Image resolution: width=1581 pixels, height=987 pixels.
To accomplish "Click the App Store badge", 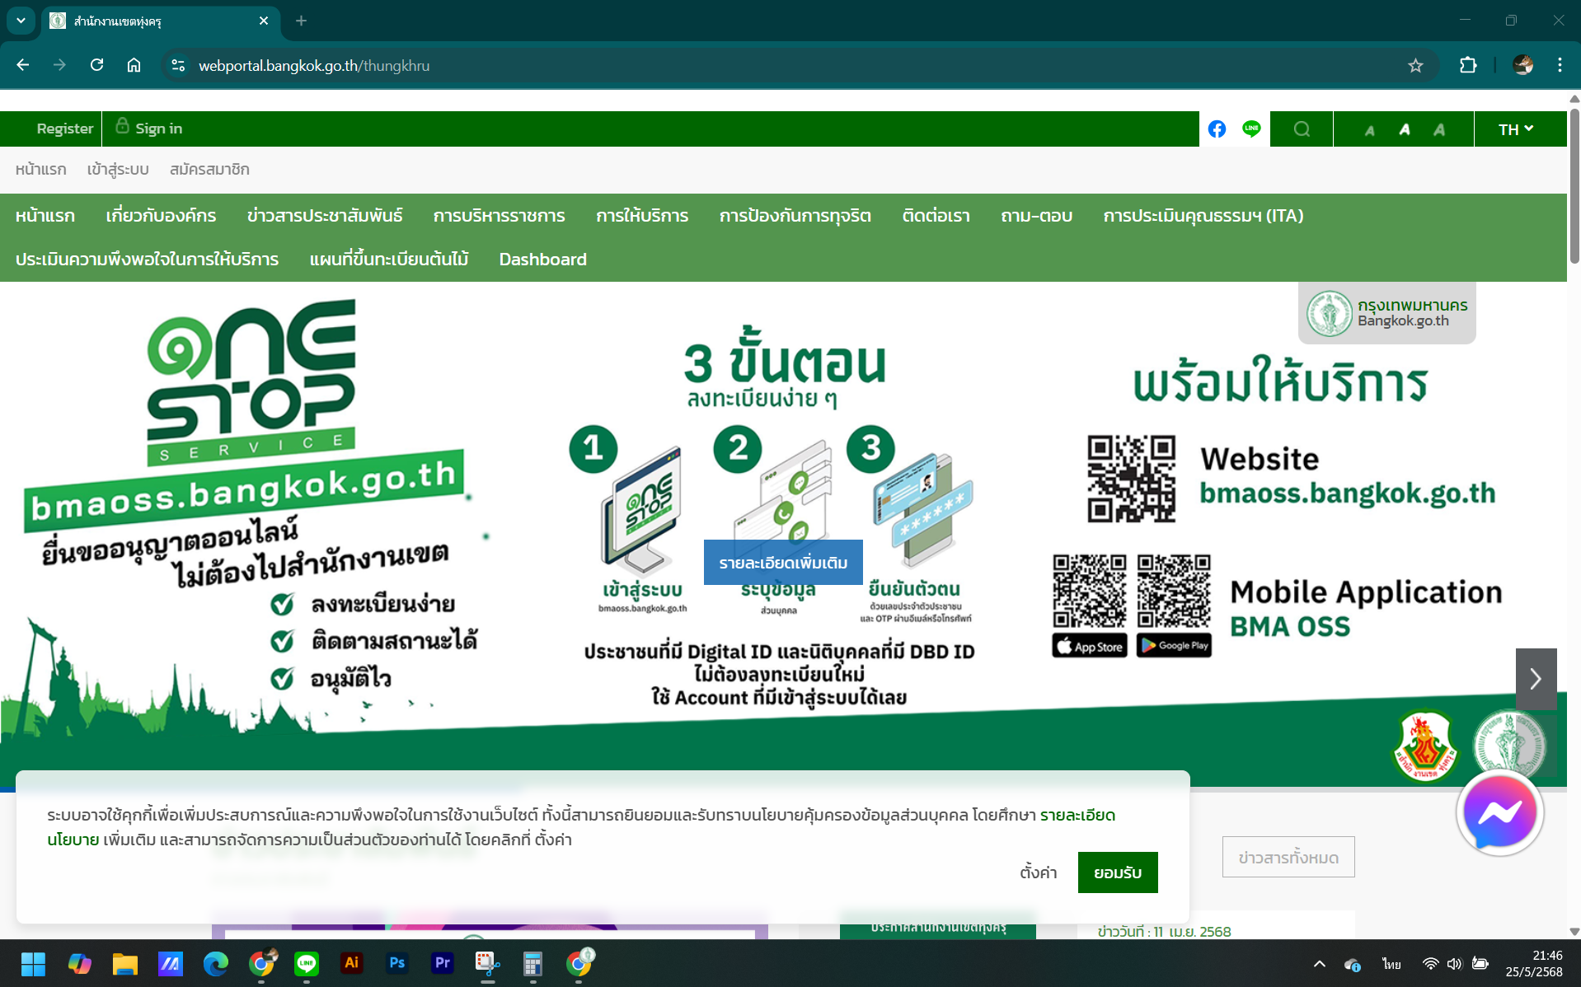I will pos(1090,646).
